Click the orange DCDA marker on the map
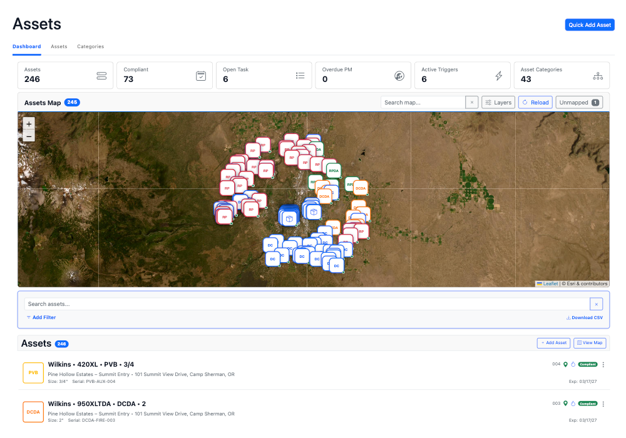Screen dimensions: 626x438 [361, 188]
